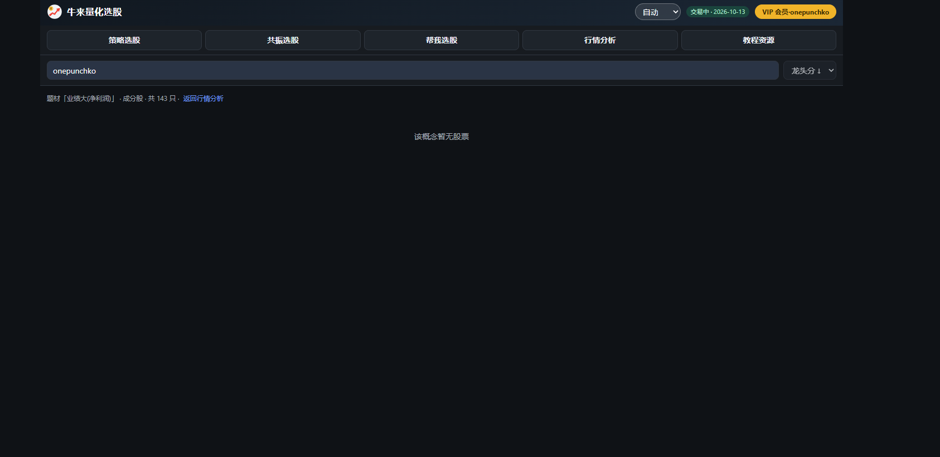Viewport: 940px width, 457px height.
Task: Open the 教程资源 tab
Action: coord(759,40)
